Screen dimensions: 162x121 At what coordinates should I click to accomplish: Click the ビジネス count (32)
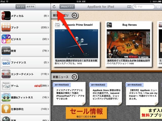45,39
